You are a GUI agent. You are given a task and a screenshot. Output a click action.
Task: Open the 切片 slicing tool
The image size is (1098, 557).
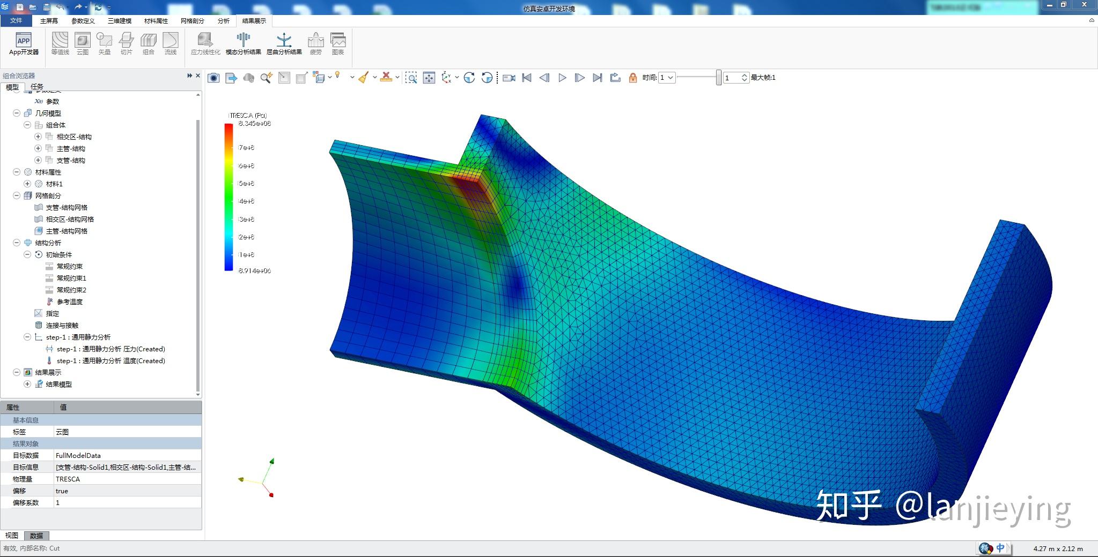point(127,43)
